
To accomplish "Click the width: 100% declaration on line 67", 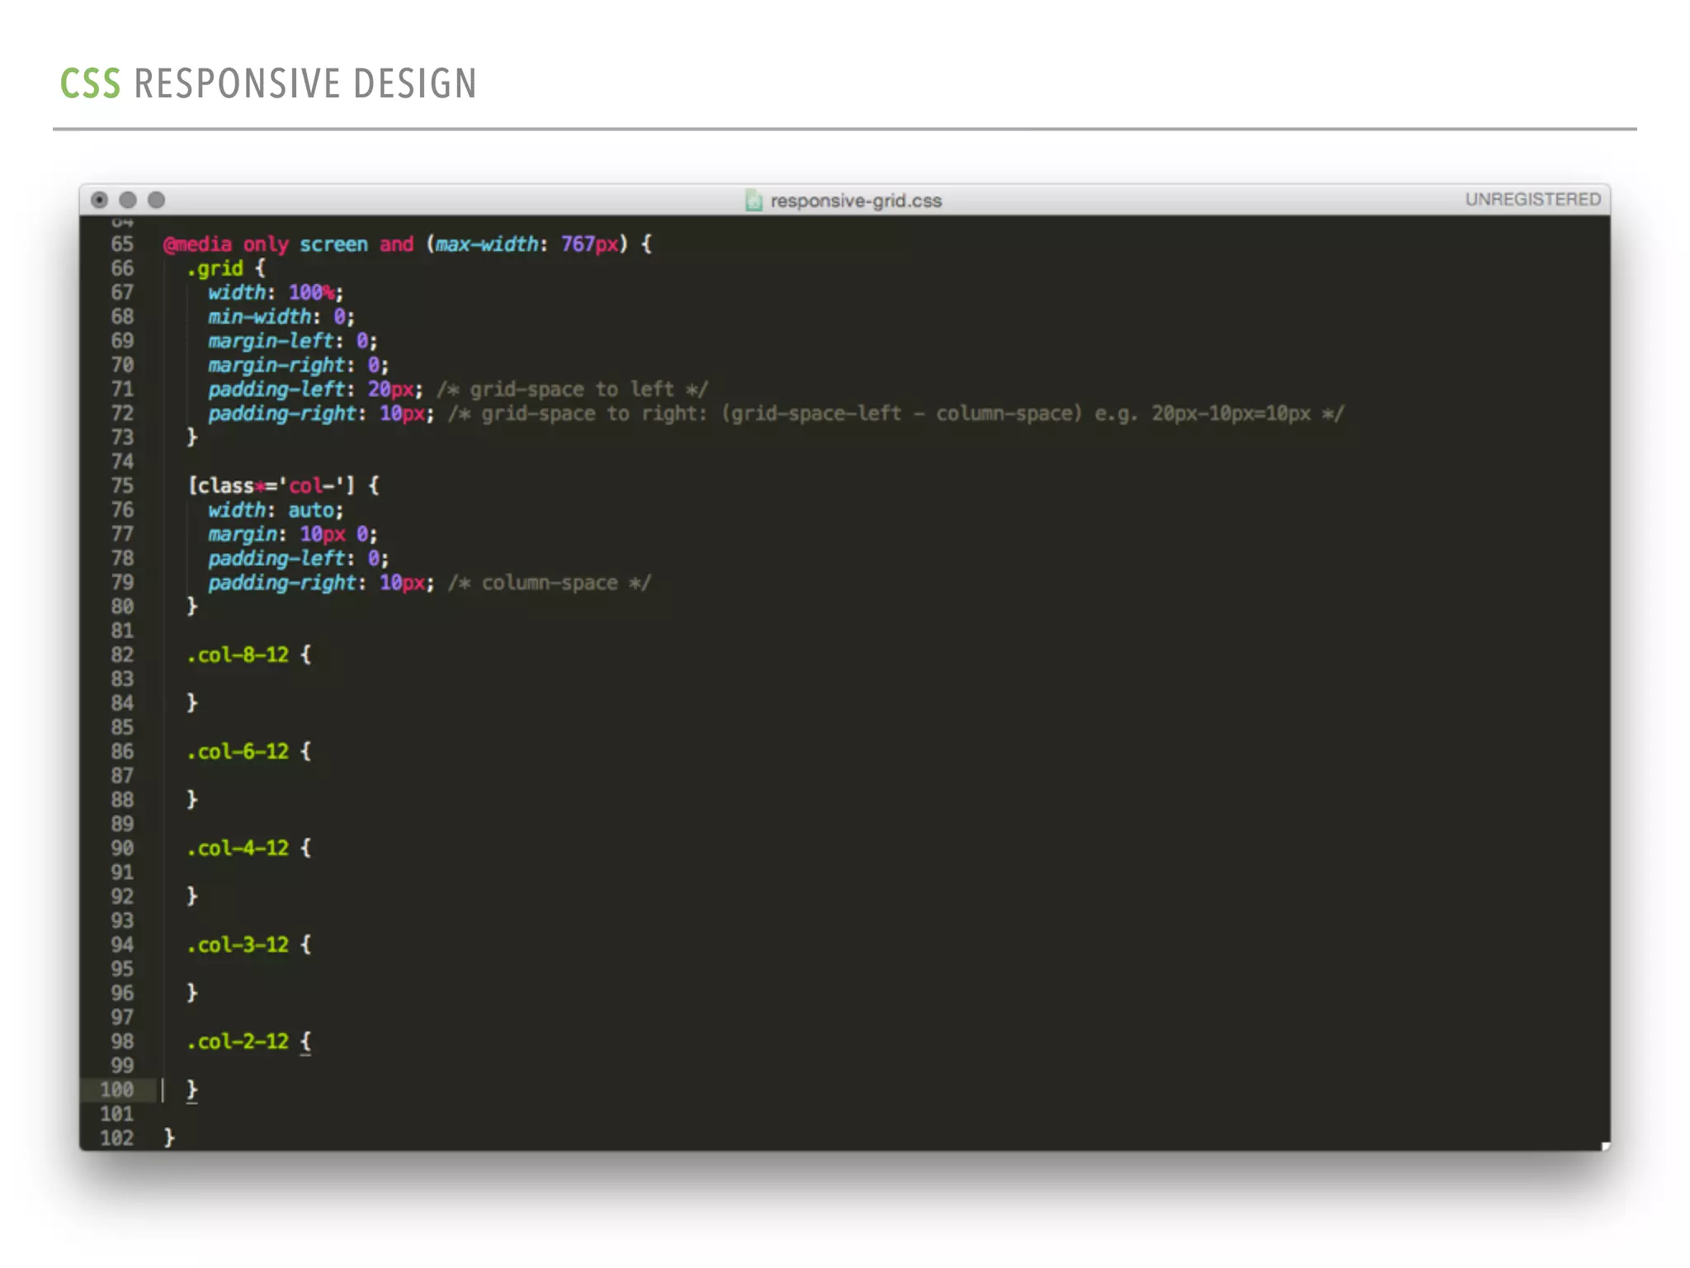I will coord(276,292).
